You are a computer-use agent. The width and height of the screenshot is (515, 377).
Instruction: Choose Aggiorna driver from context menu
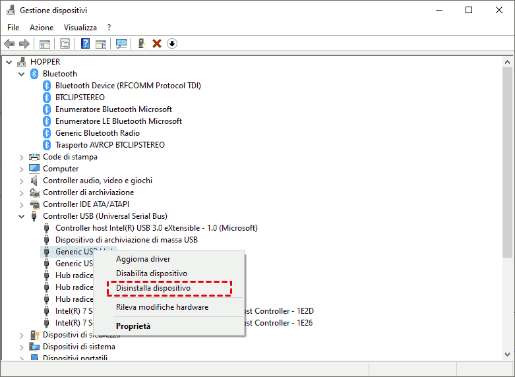tap(169, 259)
